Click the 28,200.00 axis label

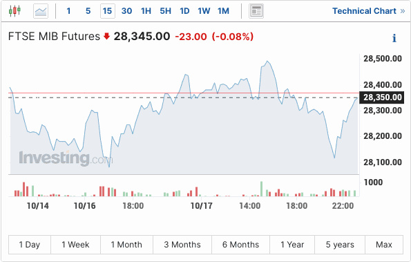click(x=383, y=136)
